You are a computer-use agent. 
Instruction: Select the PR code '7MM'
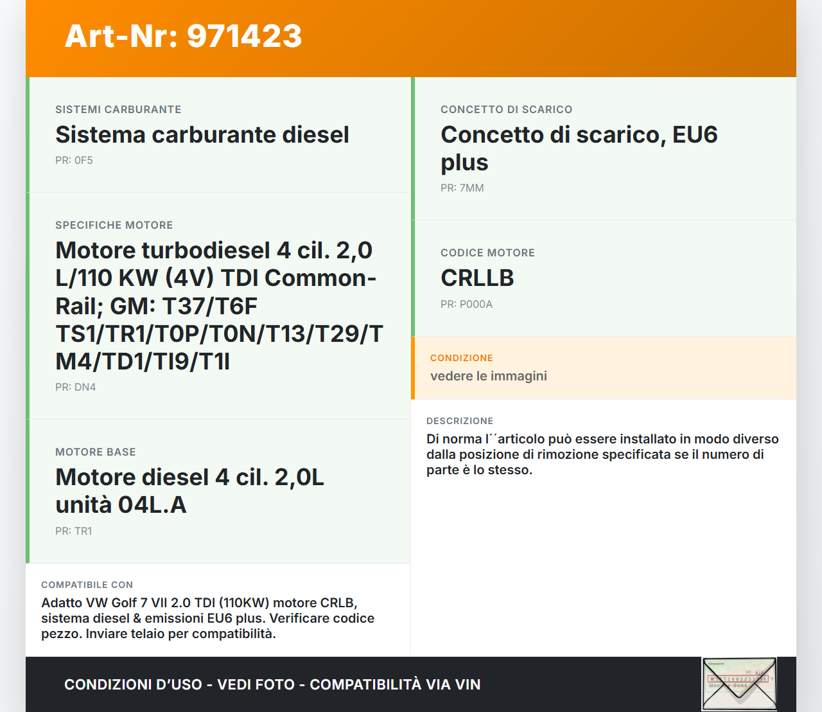462,188
